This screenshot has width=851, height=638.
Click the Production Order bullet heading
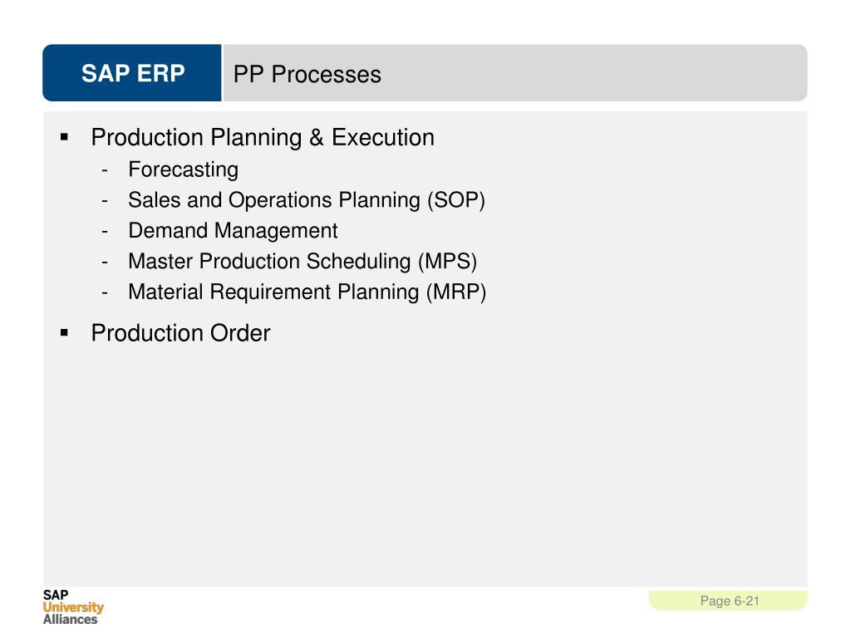[x=180, y=333]
